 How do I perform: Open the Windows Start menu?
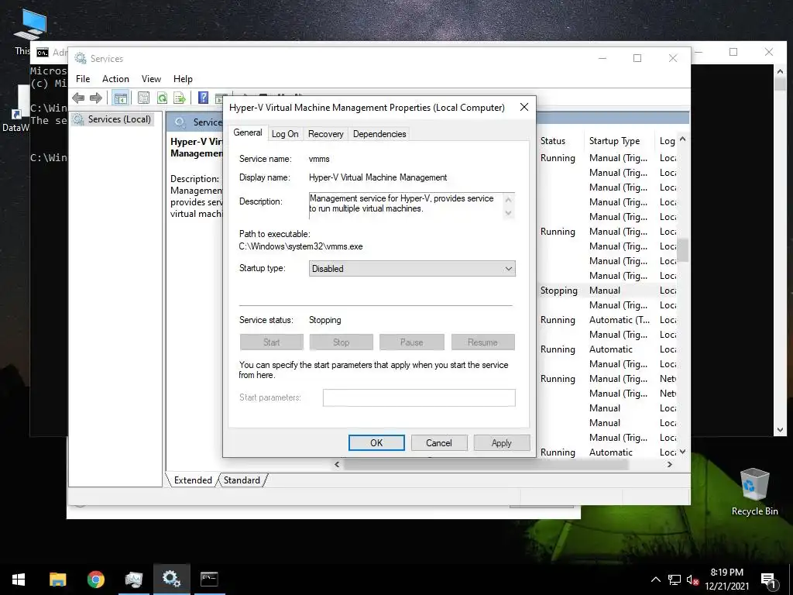19,580
